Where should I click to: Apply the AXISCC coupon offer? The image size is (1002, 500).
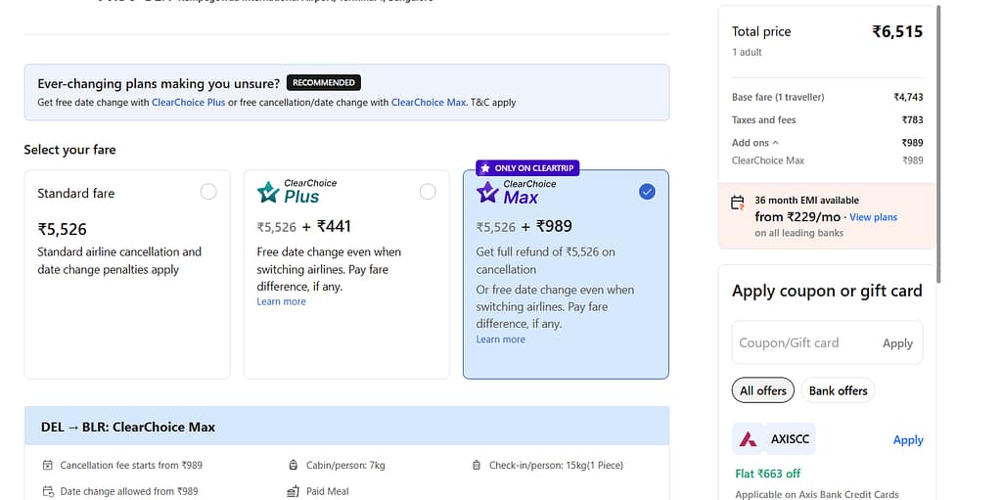pos(908,440)
